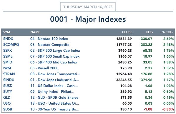
Task: Click the Nasdaq 100 Index name
Action: [x=49, y=39]
